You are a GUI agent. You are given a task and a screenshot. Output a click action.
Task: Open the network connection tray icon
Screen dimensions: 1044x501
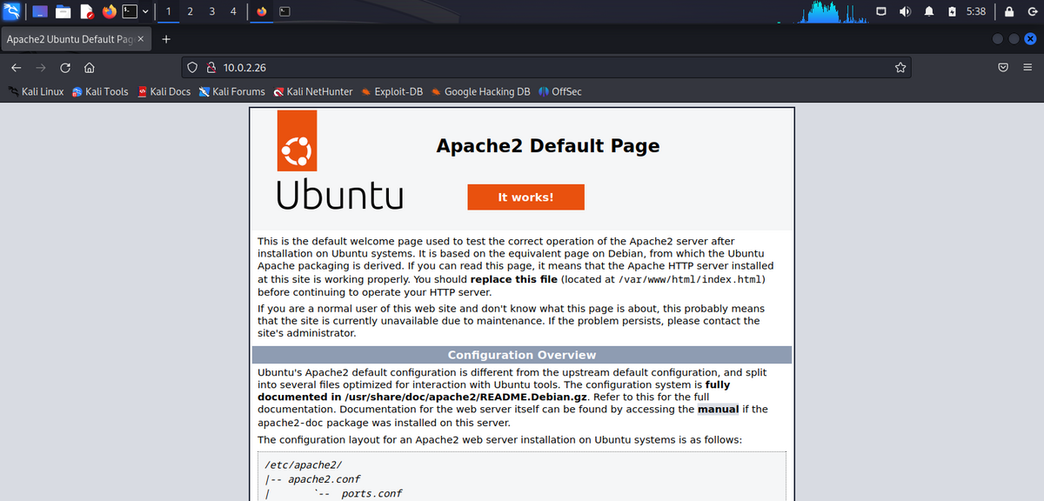(881, 11)
